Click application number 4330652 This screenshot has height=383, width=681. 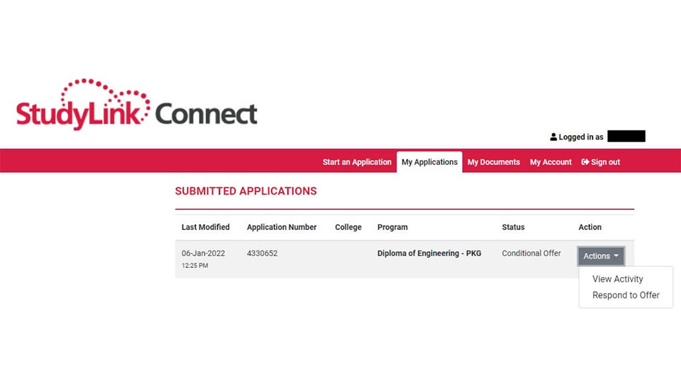coord(262,253)
